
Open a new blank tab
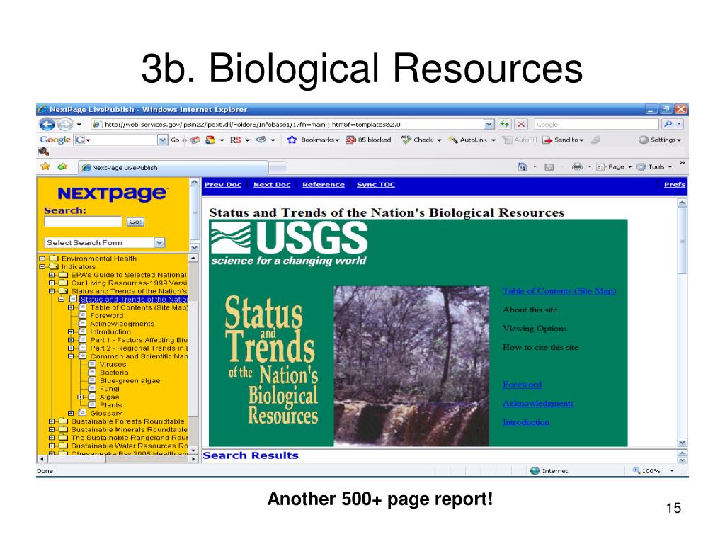point(278,167)
